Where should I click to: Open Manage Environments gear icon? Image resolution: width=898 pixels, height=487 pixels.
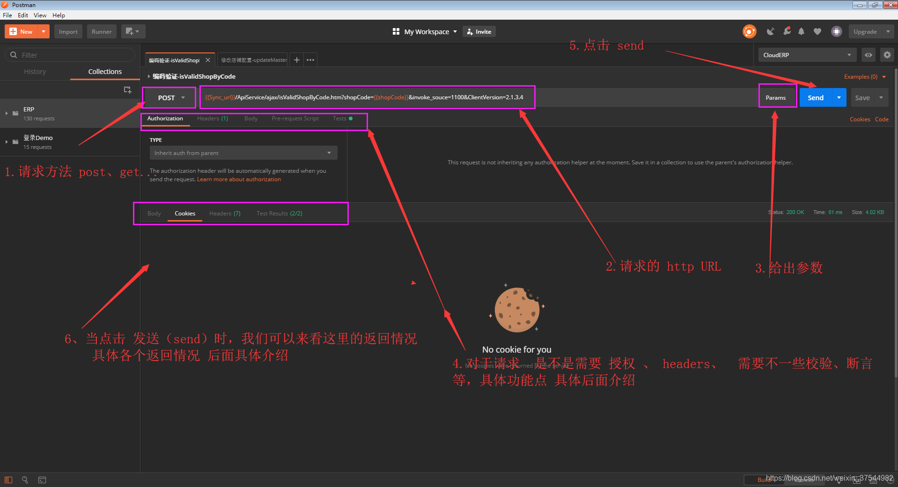click(887, 55)
